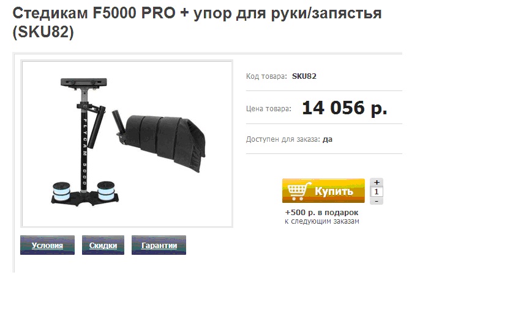The image size is (529, 330).
Task: Focus the quantity field showing 1
Action: coord(377,192)
